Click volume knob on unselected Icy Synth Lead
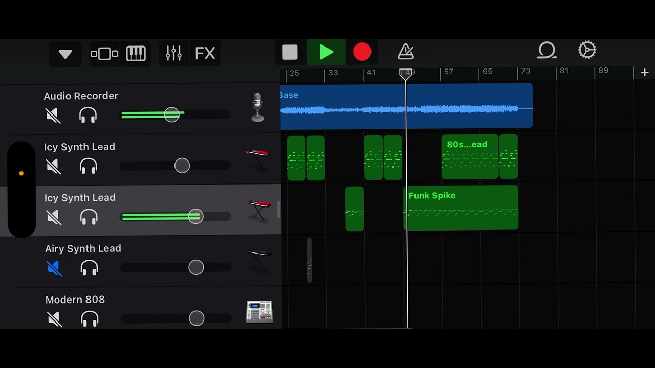This screenshot has width=655, height=368. (x=182, y=166)
